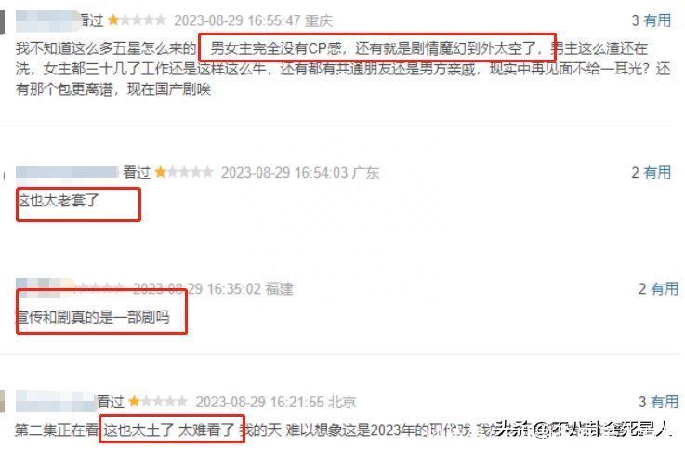The height and width of the screenshot is (450, 685).
Task: Click the faded star rating of the Fujian review
Action: pyautogui.click(x=101, y=287)
